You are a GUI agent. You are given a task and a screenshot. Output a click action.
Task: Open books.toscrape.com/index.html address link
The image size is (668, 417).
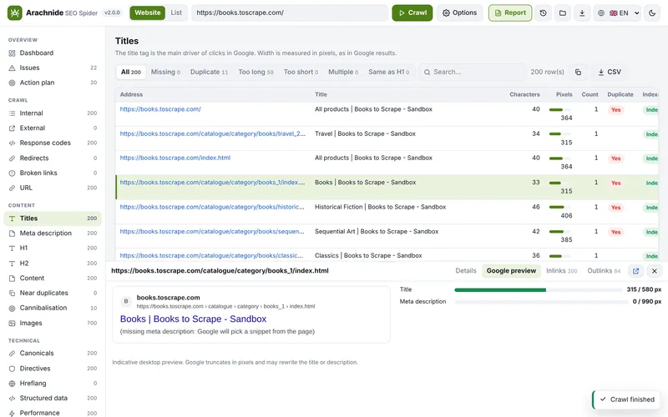175,158
